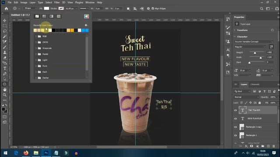Toggle filter for pixel layers

255,91
